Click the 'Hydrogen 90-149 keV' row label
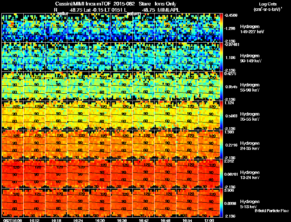291x222 pixels. [x=251, y=58]
